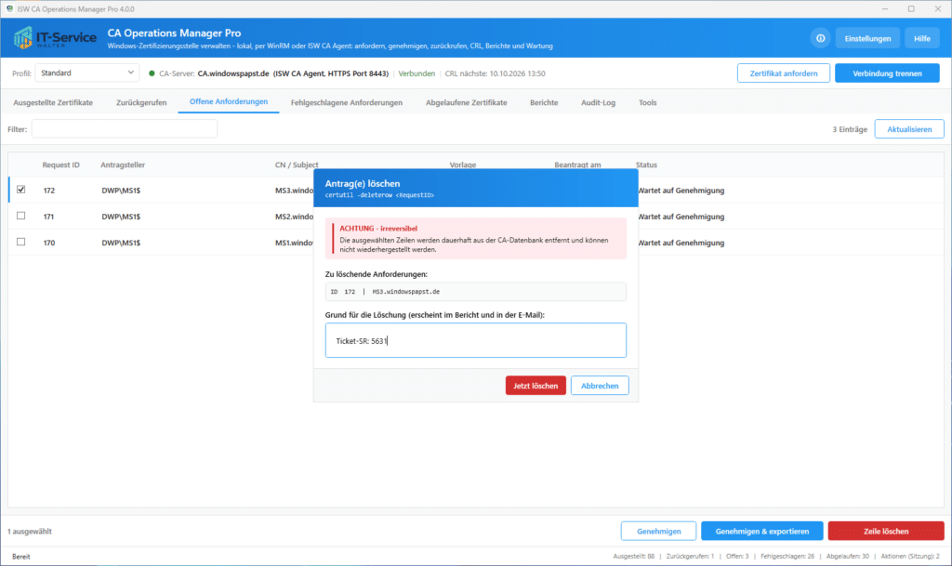This screenshot has height=566, width=952.
Task: Focus the Filter input field
Action: click(x=125, y=128)
